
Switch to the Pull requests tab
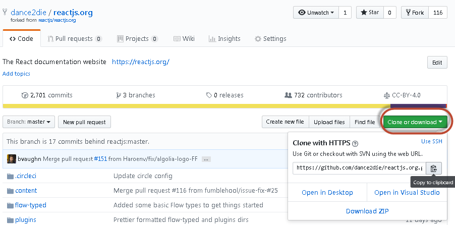point(74,39)
